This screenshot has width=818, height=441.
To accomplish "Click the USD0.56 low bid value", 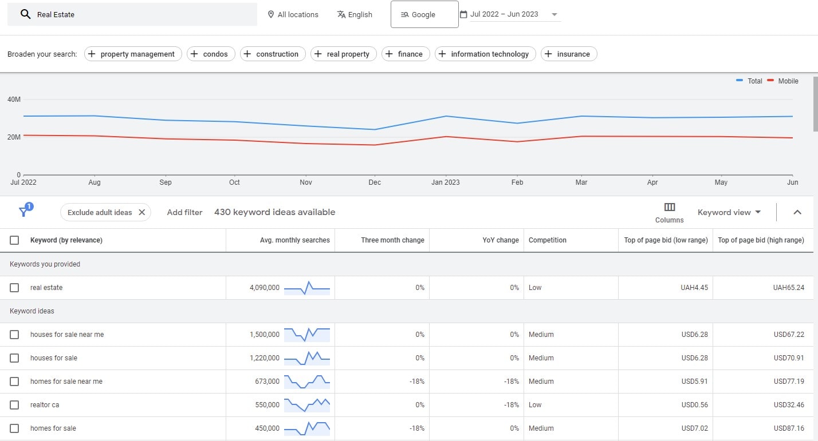I will click(x=695, y=405).
